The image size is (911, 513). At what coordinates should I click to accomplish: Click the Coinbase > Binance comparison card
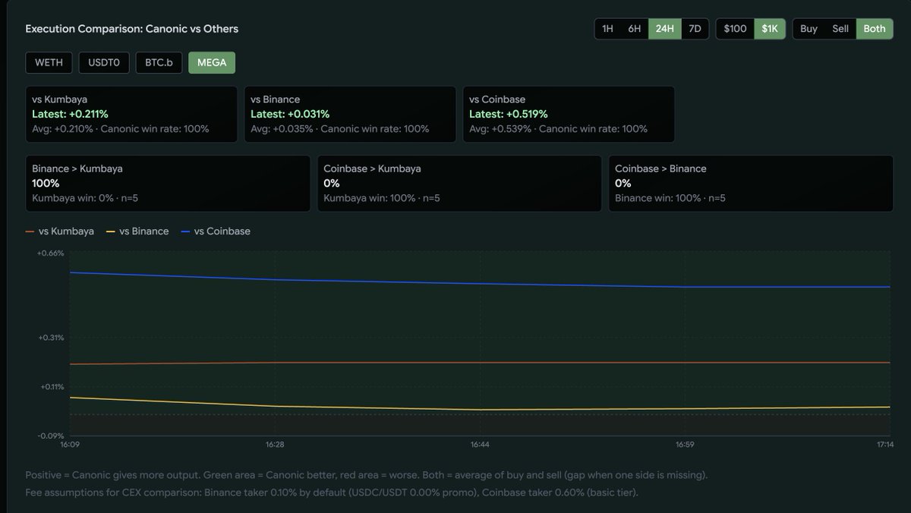751,184
